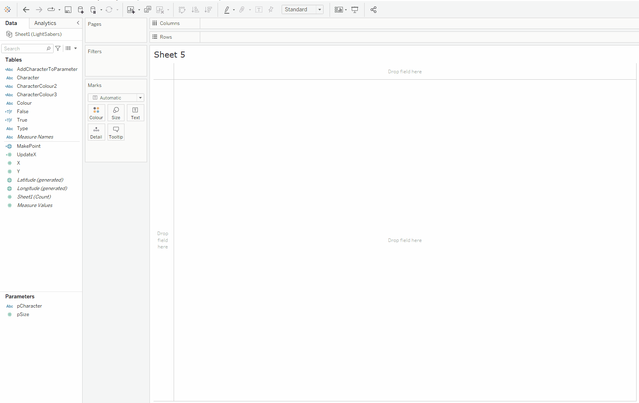Save the workbook with the floppy disk icon
639x403 pixels.
68,10
